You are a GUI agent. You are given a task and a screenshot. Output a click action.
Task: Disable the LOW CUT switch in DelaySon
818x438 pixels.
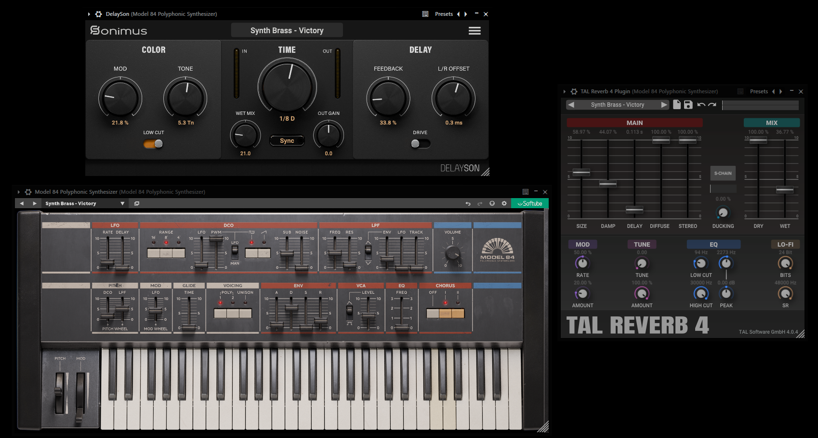(x=153, y=144)
